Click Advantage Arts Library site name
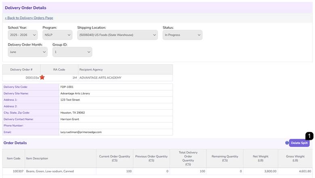 point(75,93)
